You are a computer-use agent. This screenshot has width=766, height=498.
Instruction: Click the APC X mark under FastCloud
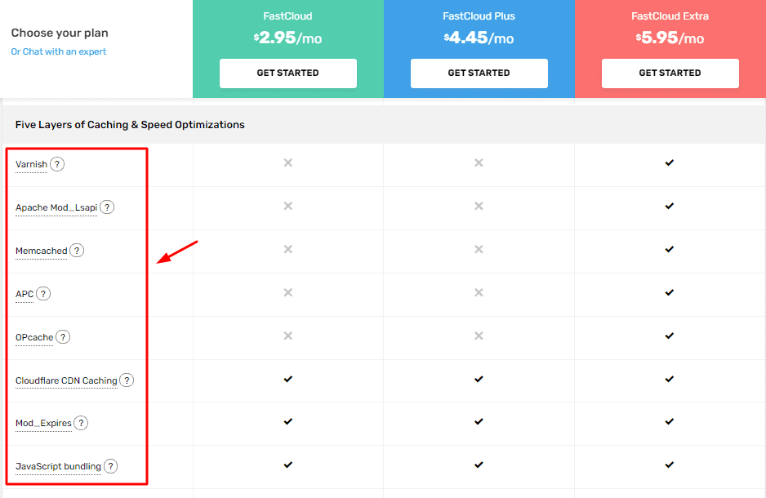pos(288,292)
